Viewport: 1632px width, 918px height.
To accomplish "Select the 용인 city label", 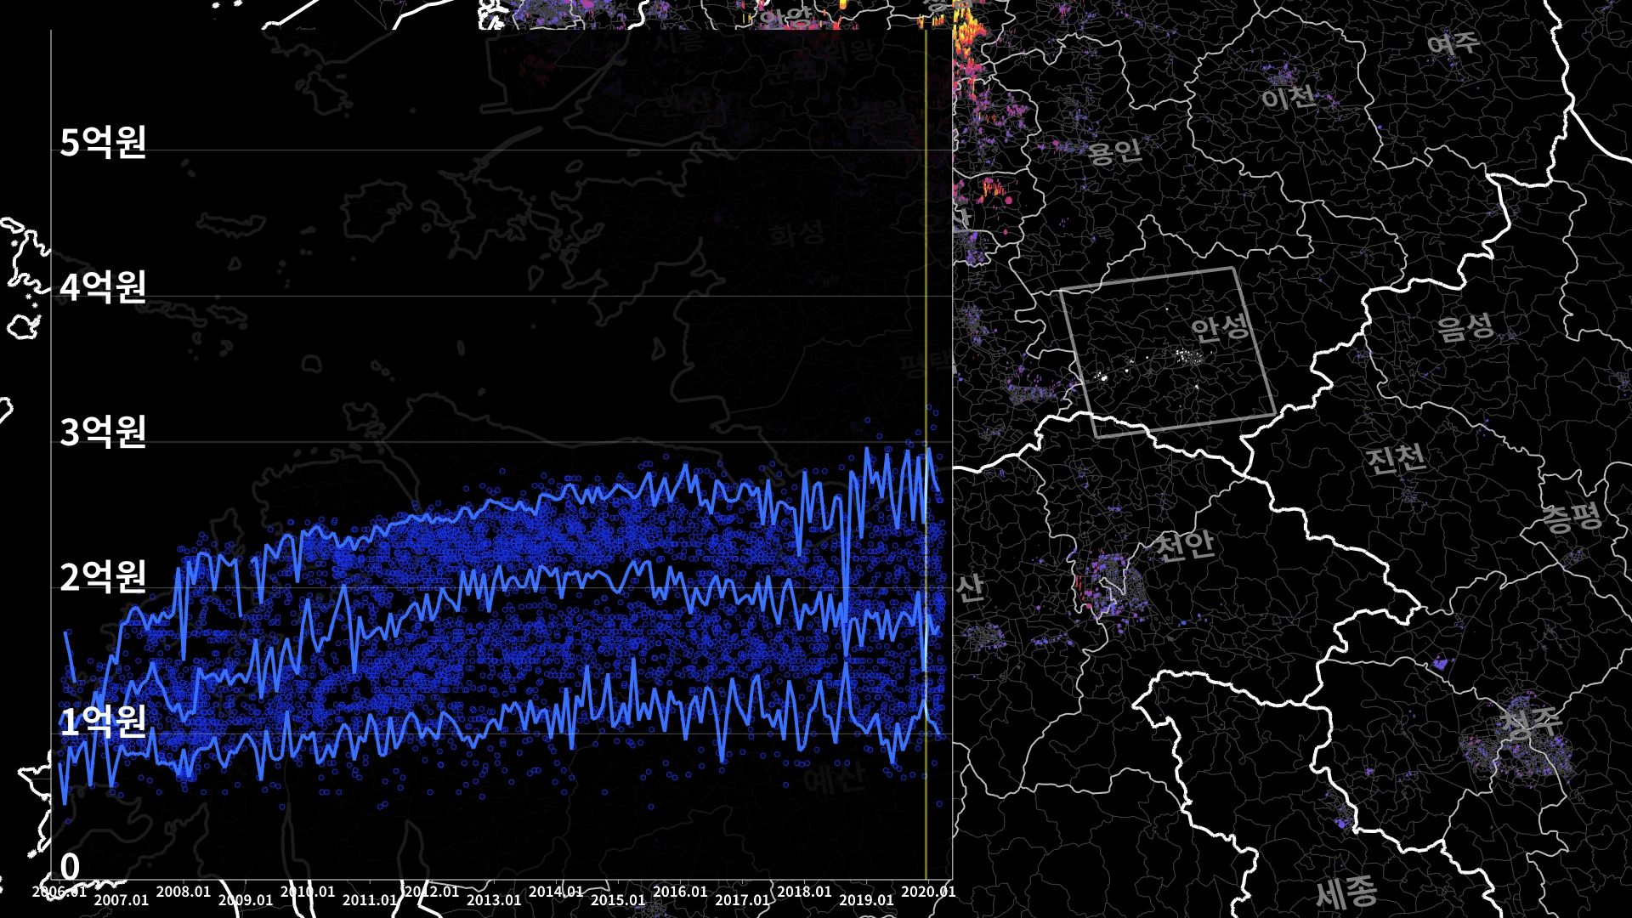I will coord(1114,152).
